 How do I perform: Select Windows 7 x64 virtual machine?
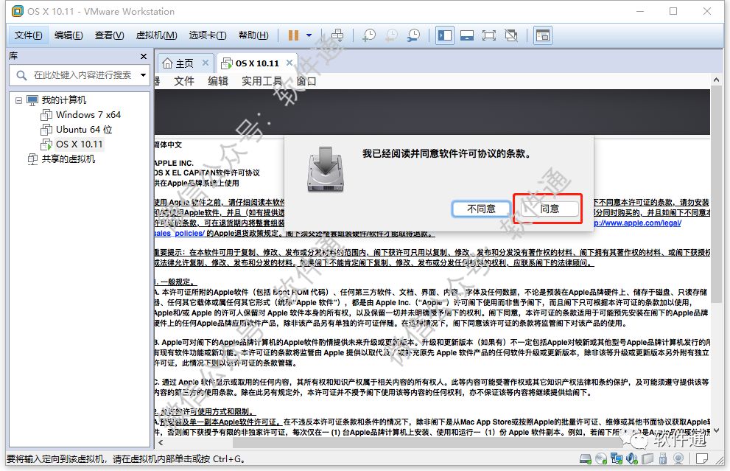(88, 114)
